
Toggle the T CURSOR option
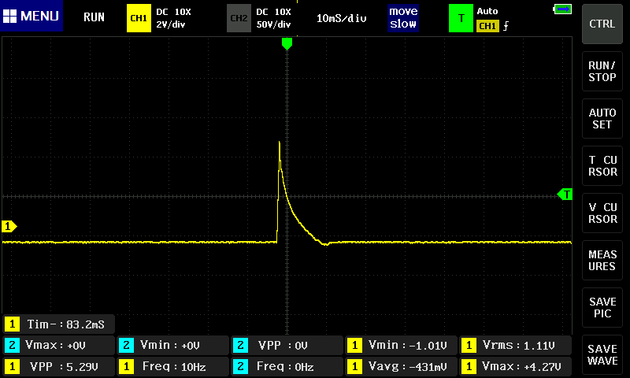coord(602,166)
